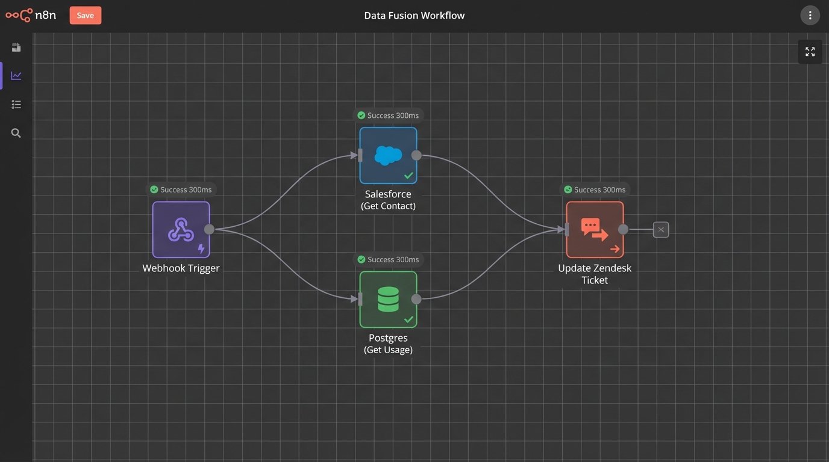Open the templates sidebar icon
Image resolution: width=829 pixels, height=462 pixels.
point(16,48)
